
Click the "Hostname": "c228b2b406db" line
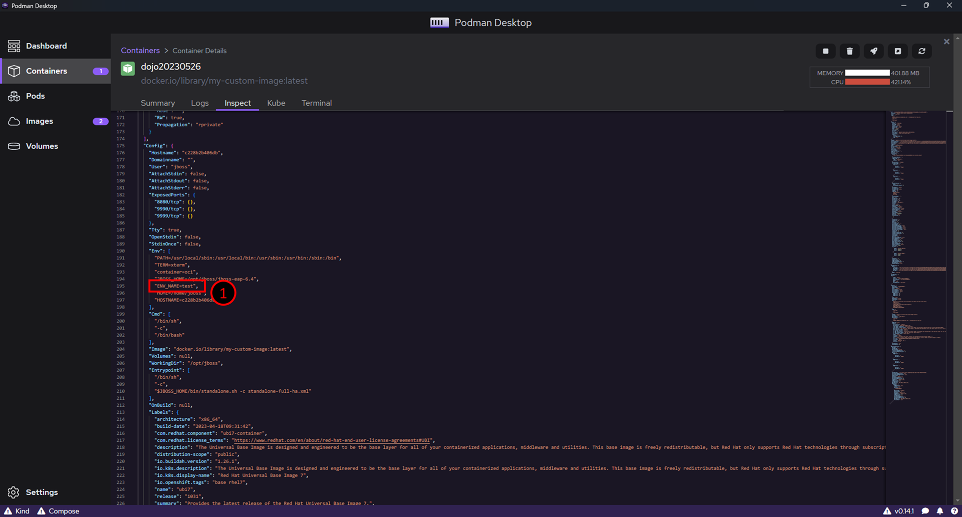click(x=186, y=153)
